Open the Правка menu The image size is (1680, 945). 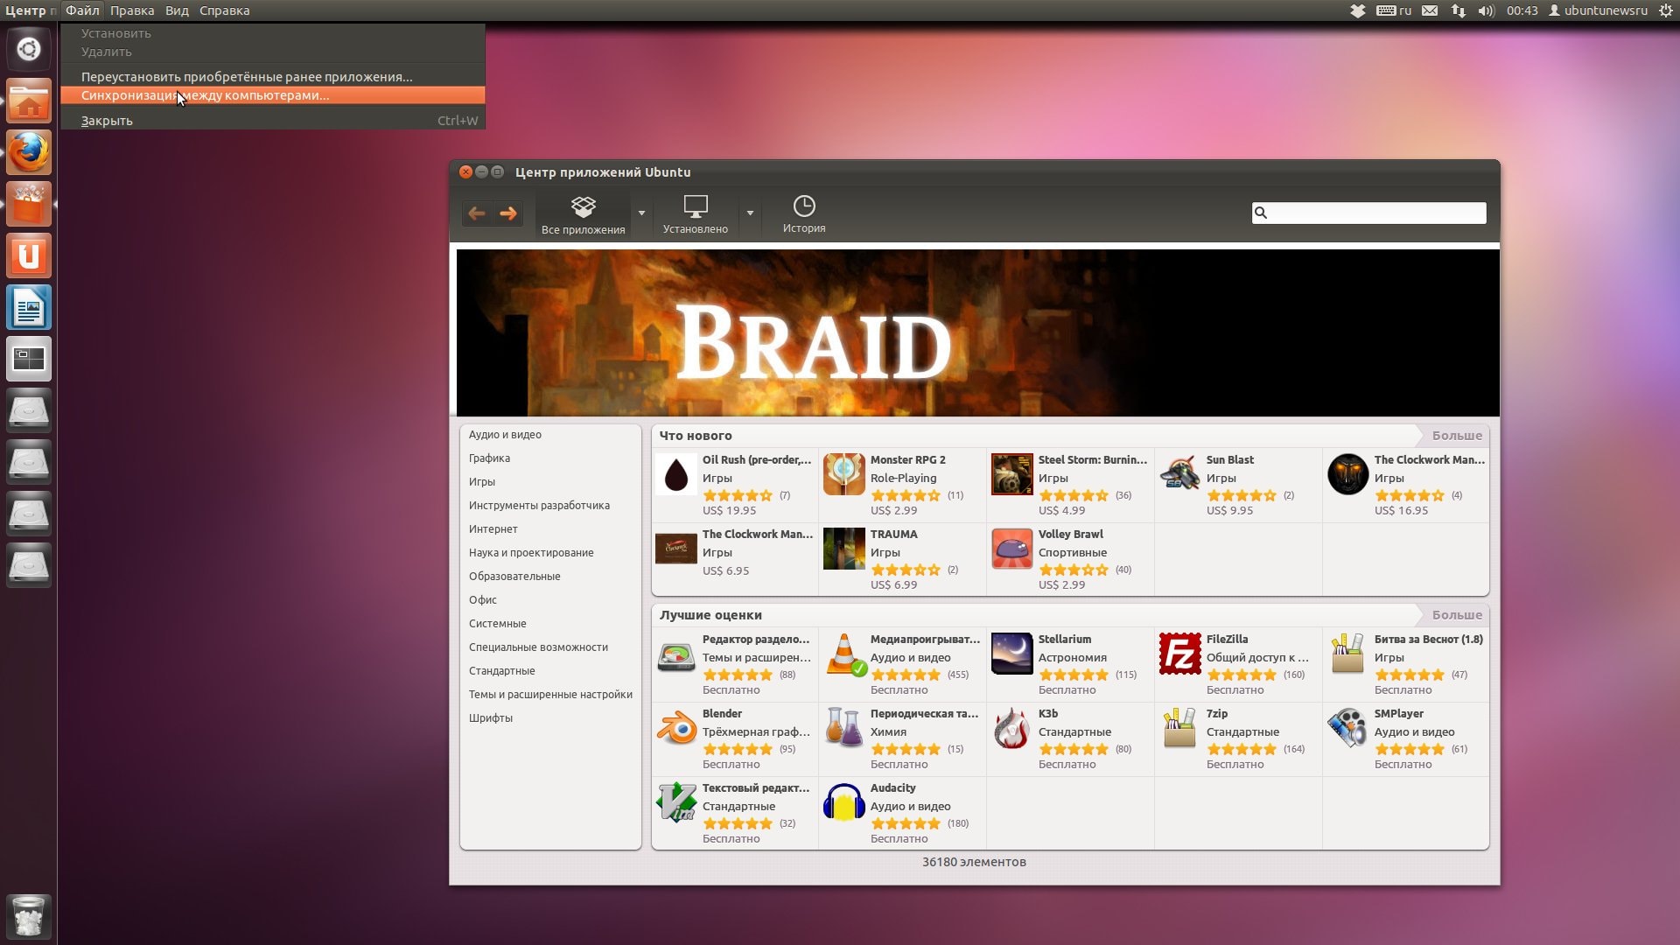pyautogui.click(x=132, y=10)
